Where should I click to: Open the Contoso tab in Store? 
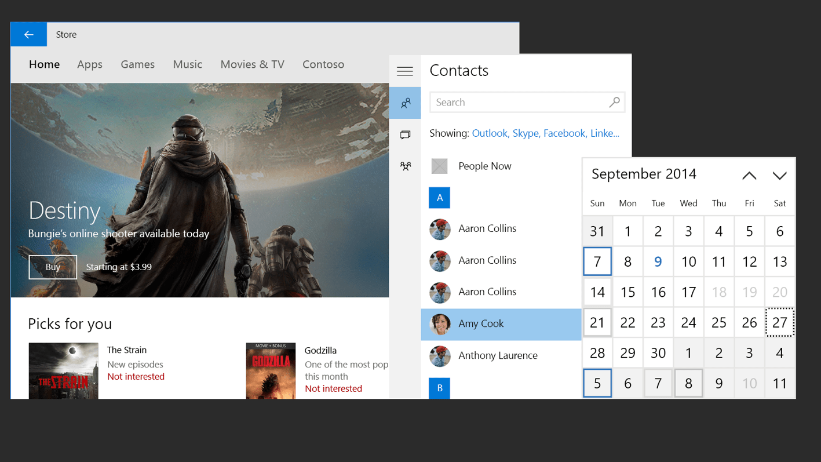point(323,64)
